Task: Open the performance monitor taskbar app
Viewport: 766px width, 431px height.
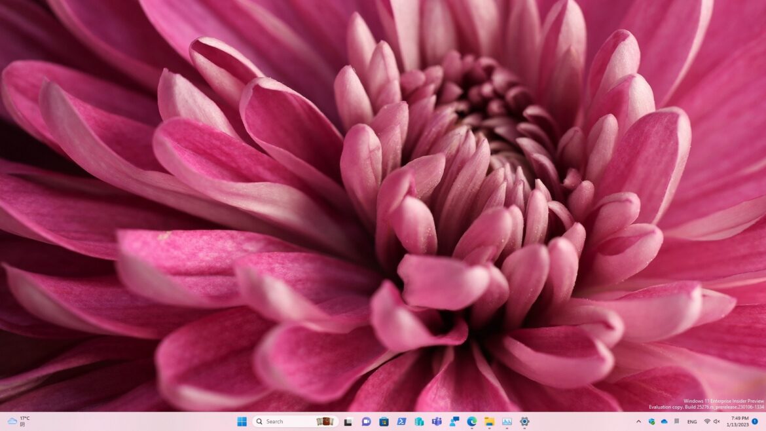Action: click(x=507, y=421)
